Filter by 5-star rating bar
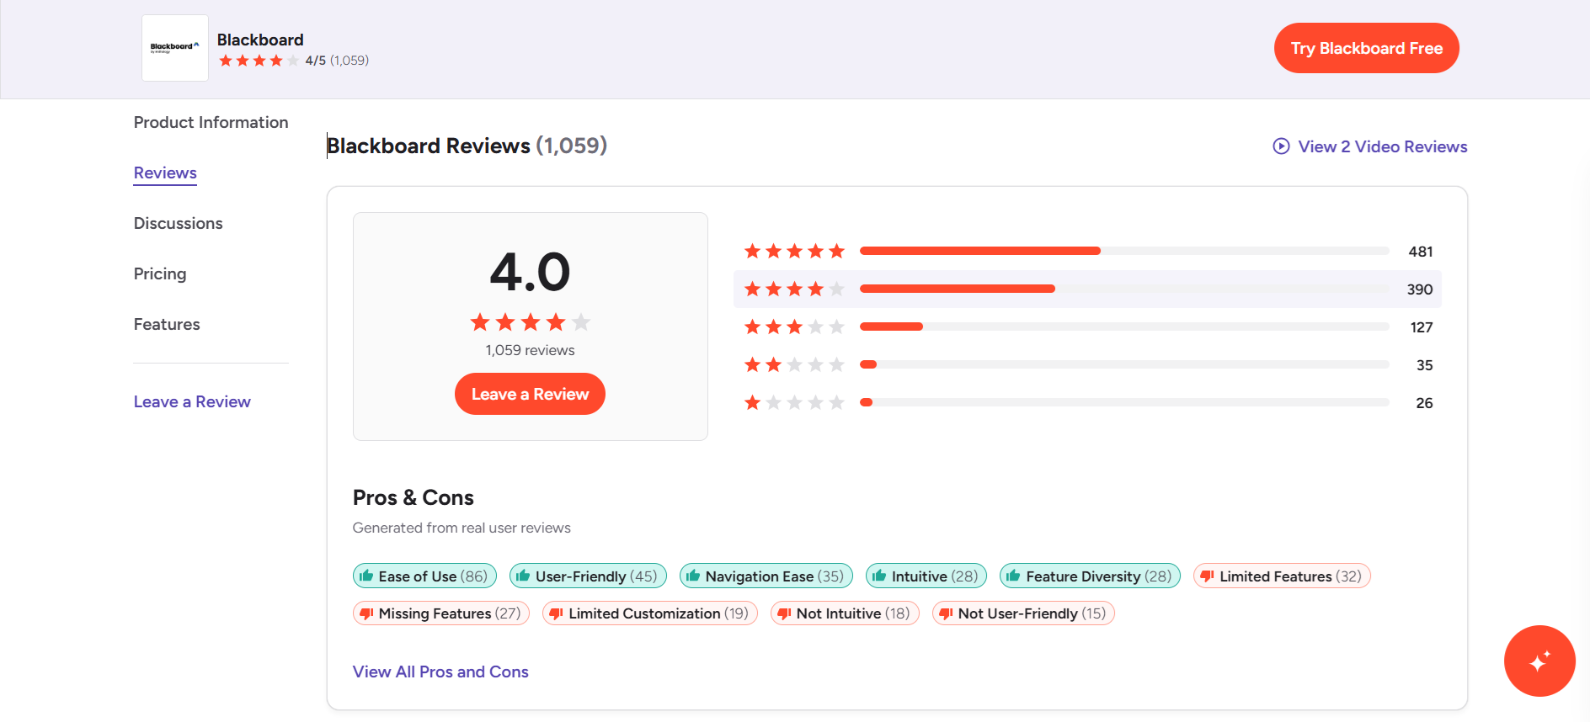 pos(1124,251)
